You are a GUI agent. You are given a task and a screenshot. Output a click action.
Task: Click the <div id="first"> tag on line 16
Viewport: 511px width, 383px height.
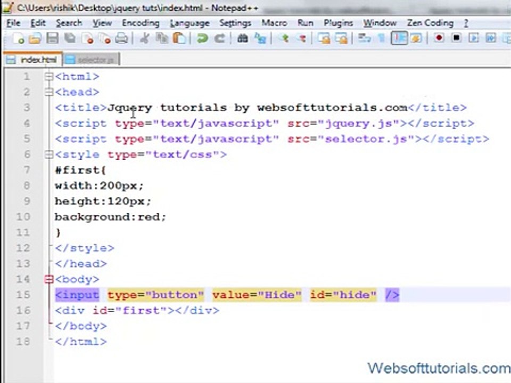114,311
